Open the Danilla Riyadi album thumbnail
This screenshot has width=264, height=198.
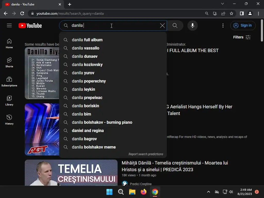click(x=42, y=73)
